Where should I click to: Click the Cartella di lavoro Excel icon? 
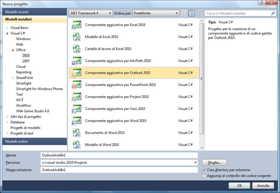[x=77, y=49]
